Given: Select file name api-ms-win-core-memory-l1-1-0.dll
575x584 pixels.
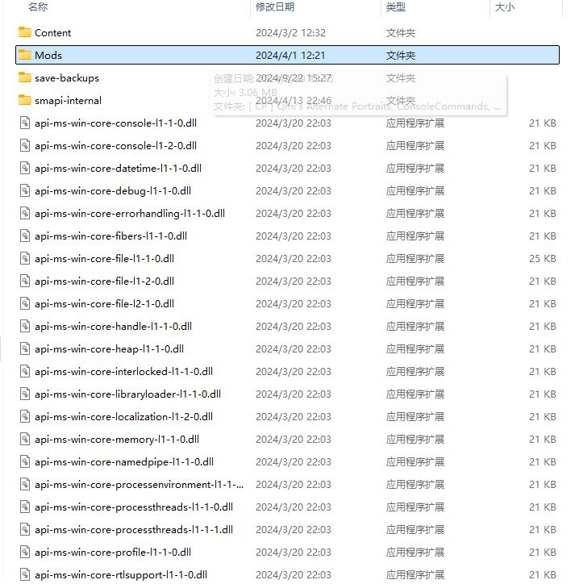Looking at the screenshot, I should coord(117,440).
